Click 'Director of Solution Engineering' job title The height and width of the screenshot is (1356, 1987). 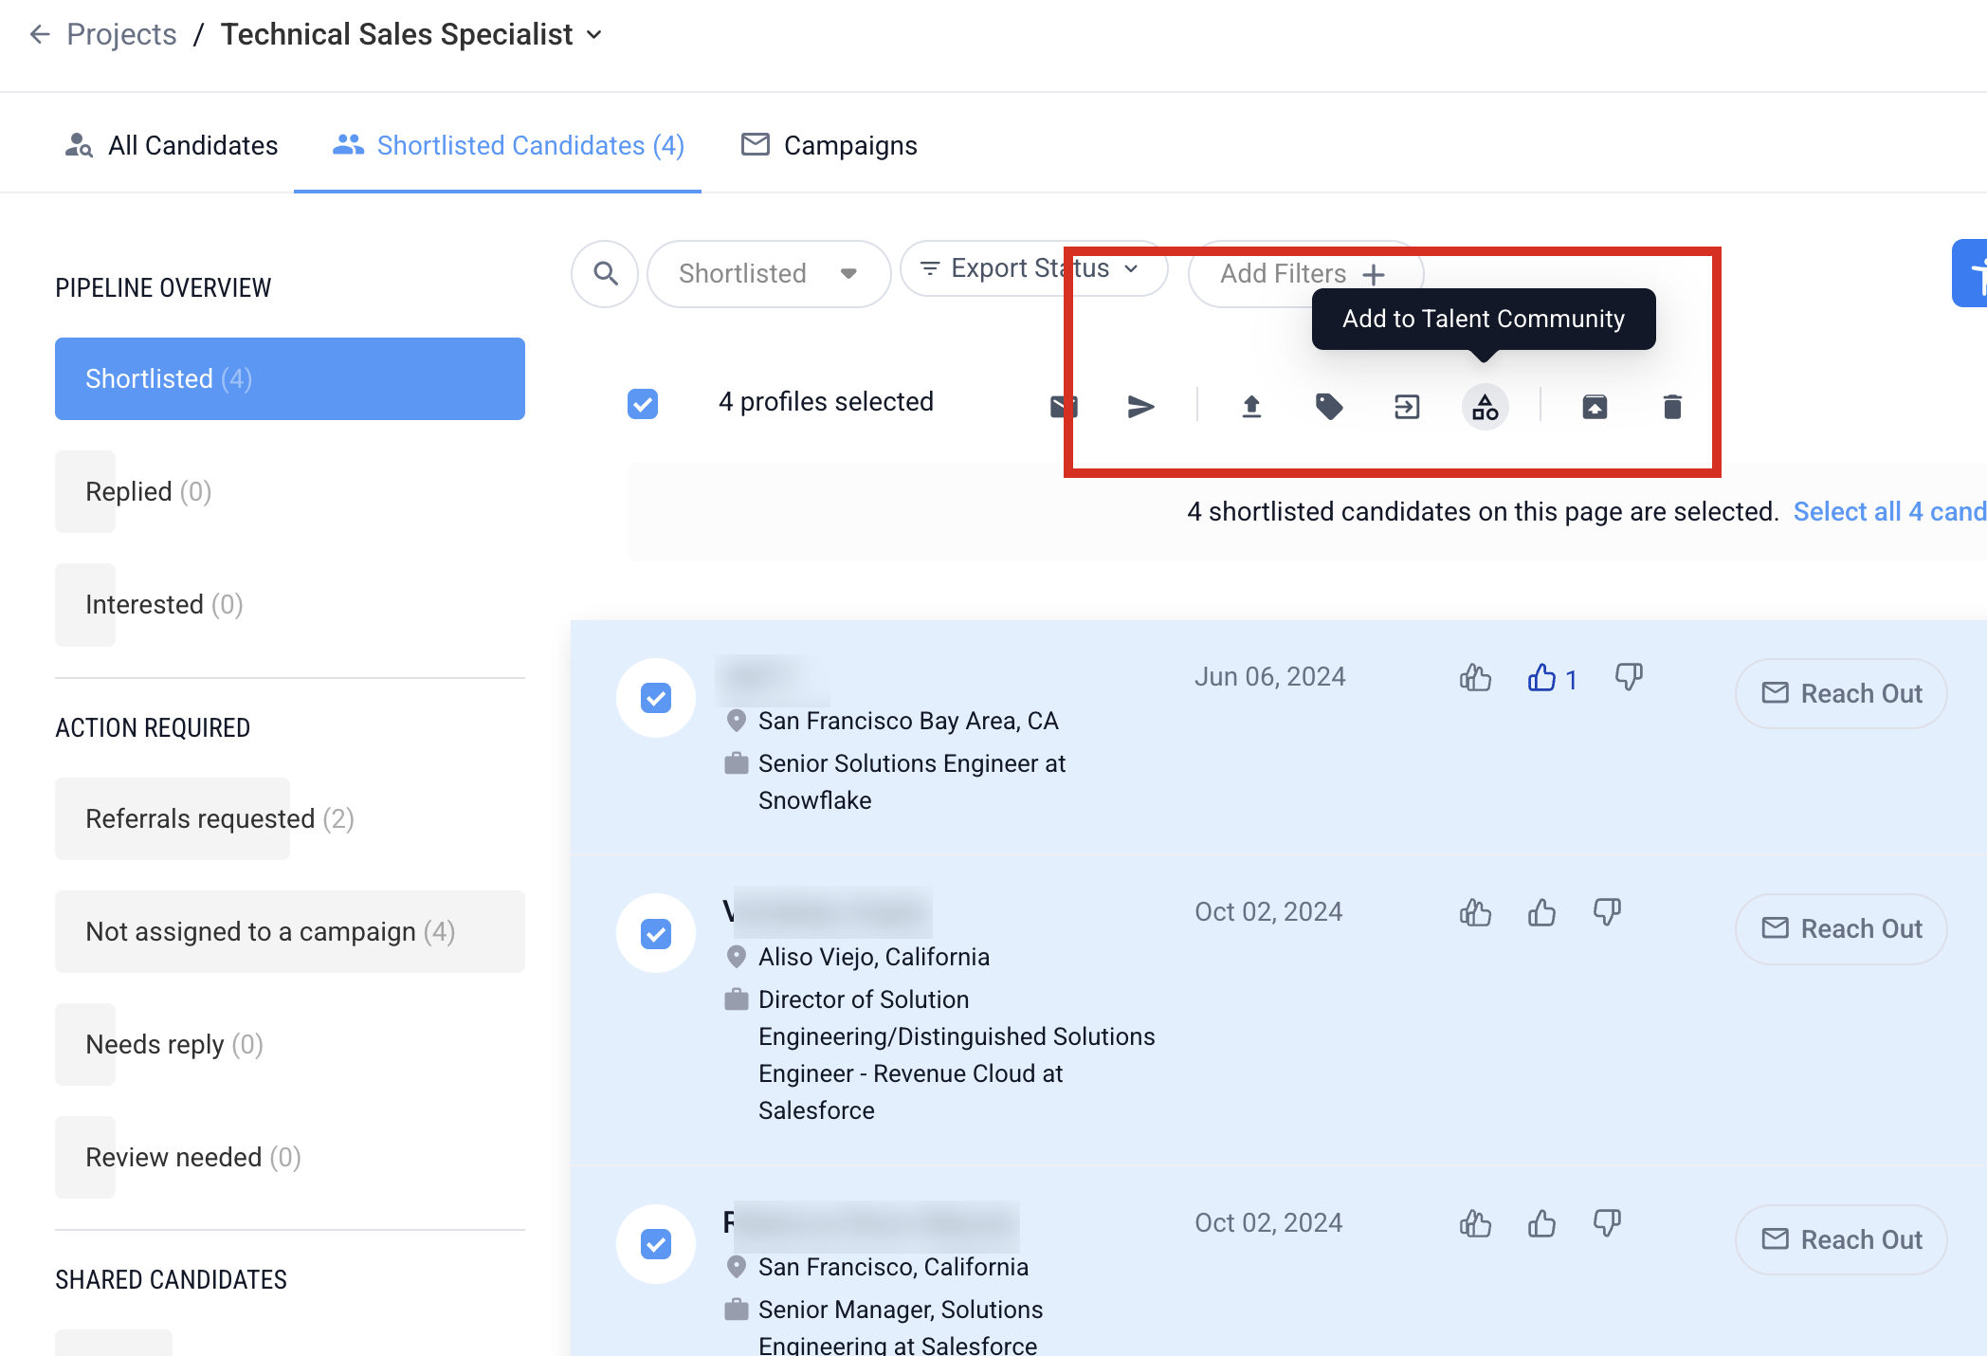pyautogui.click(x=957, y=1054)
